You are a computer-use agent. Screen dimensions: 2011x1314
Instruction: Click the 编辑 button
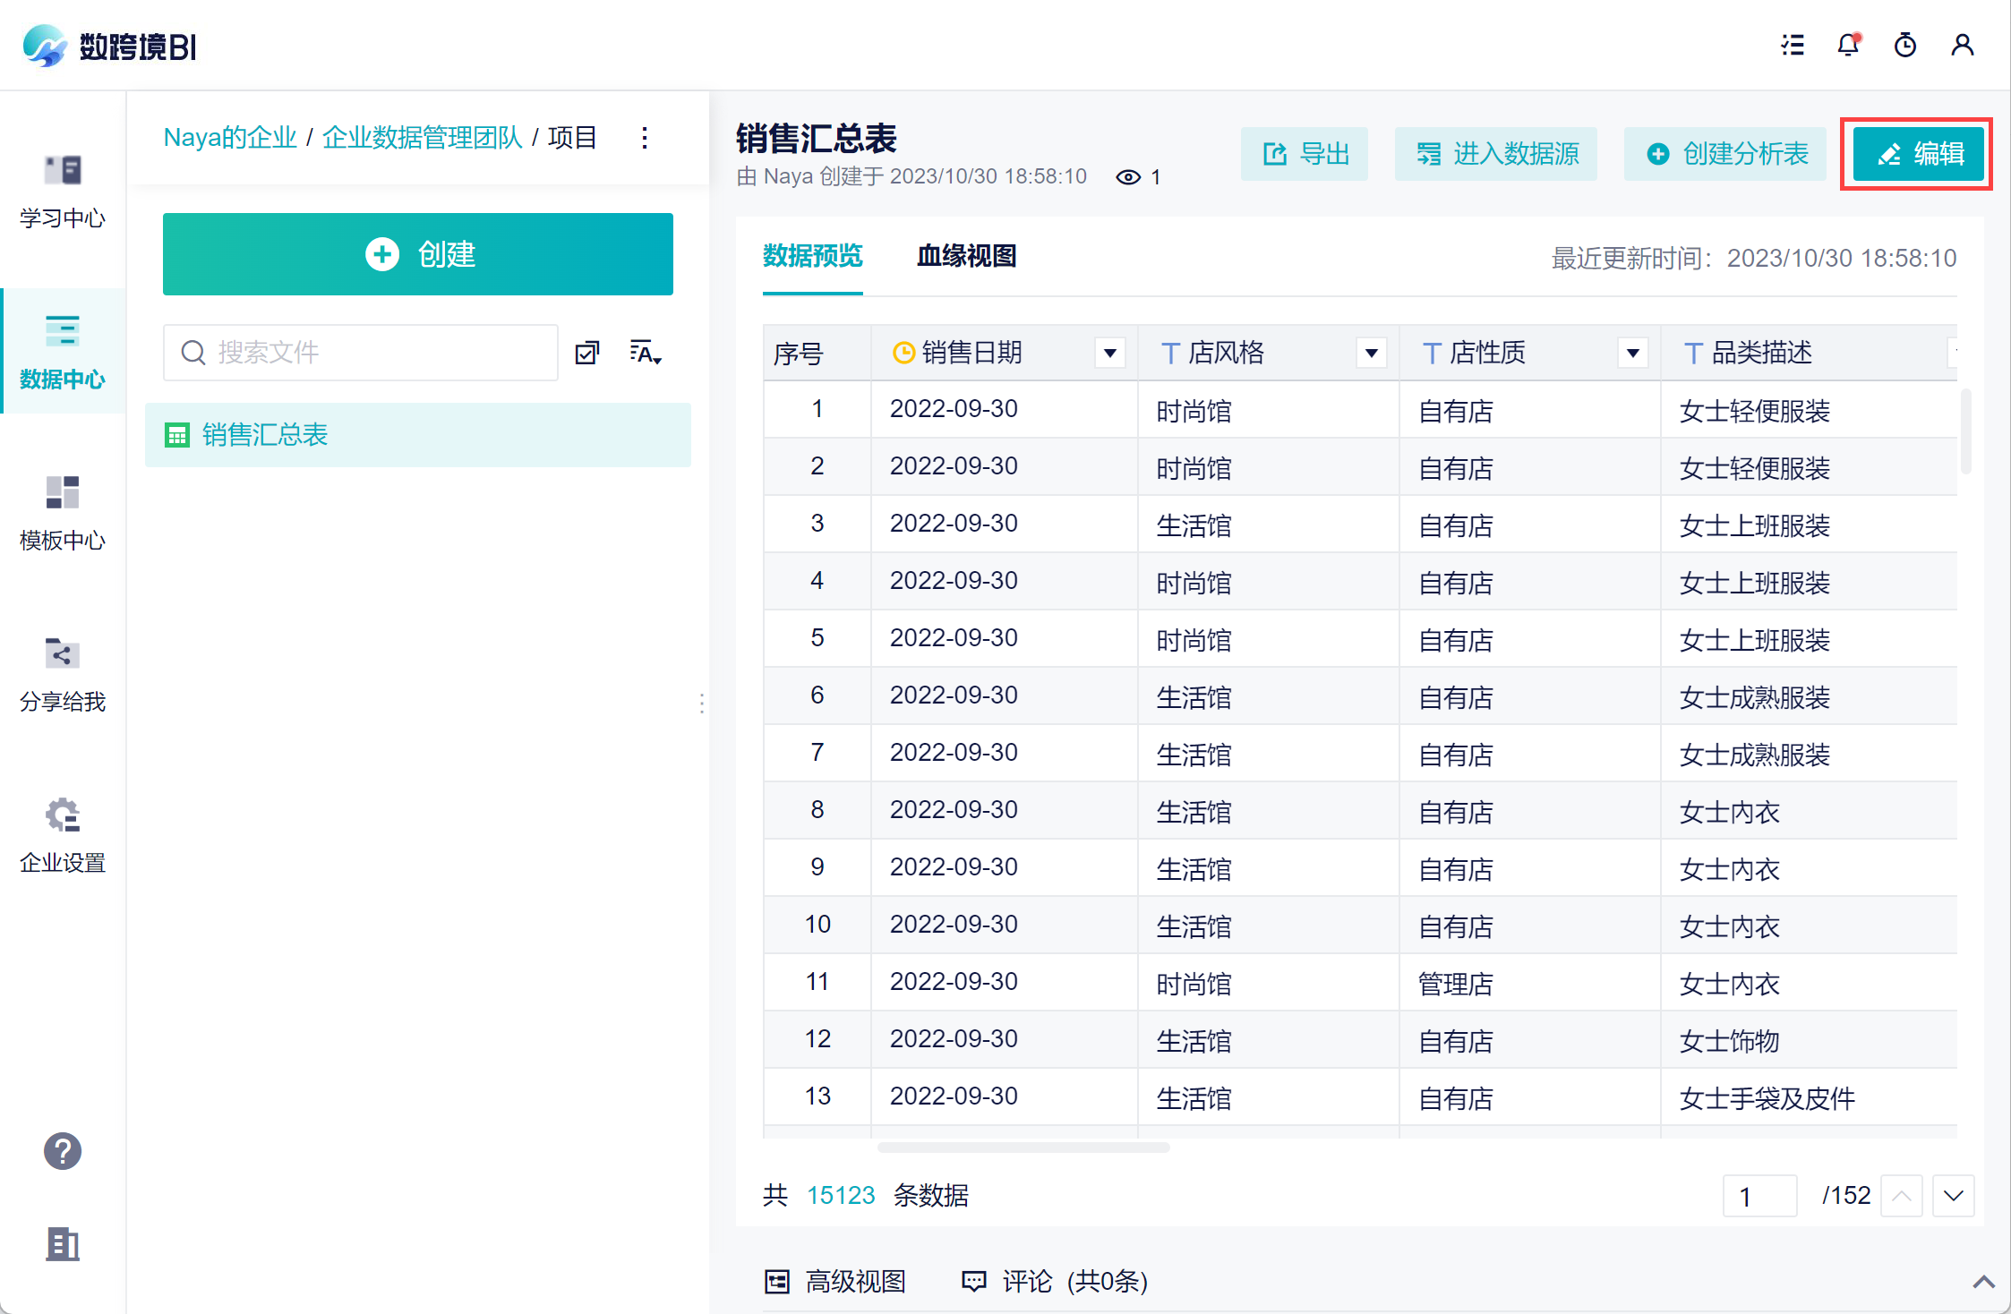(x=1918, y=154)
